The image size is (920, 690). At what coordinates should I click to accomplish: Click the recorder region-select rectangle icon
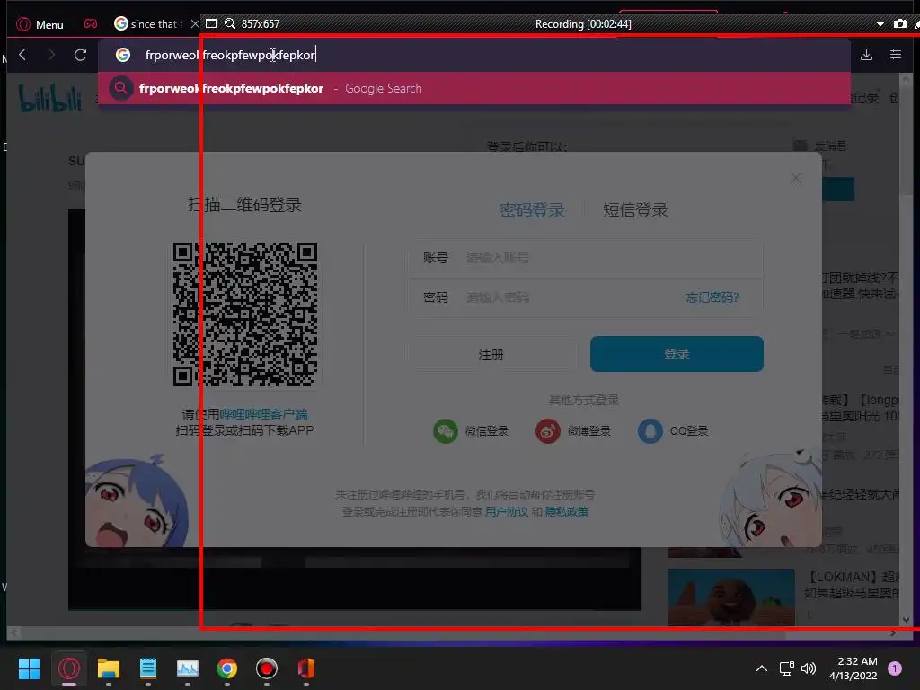211,23
